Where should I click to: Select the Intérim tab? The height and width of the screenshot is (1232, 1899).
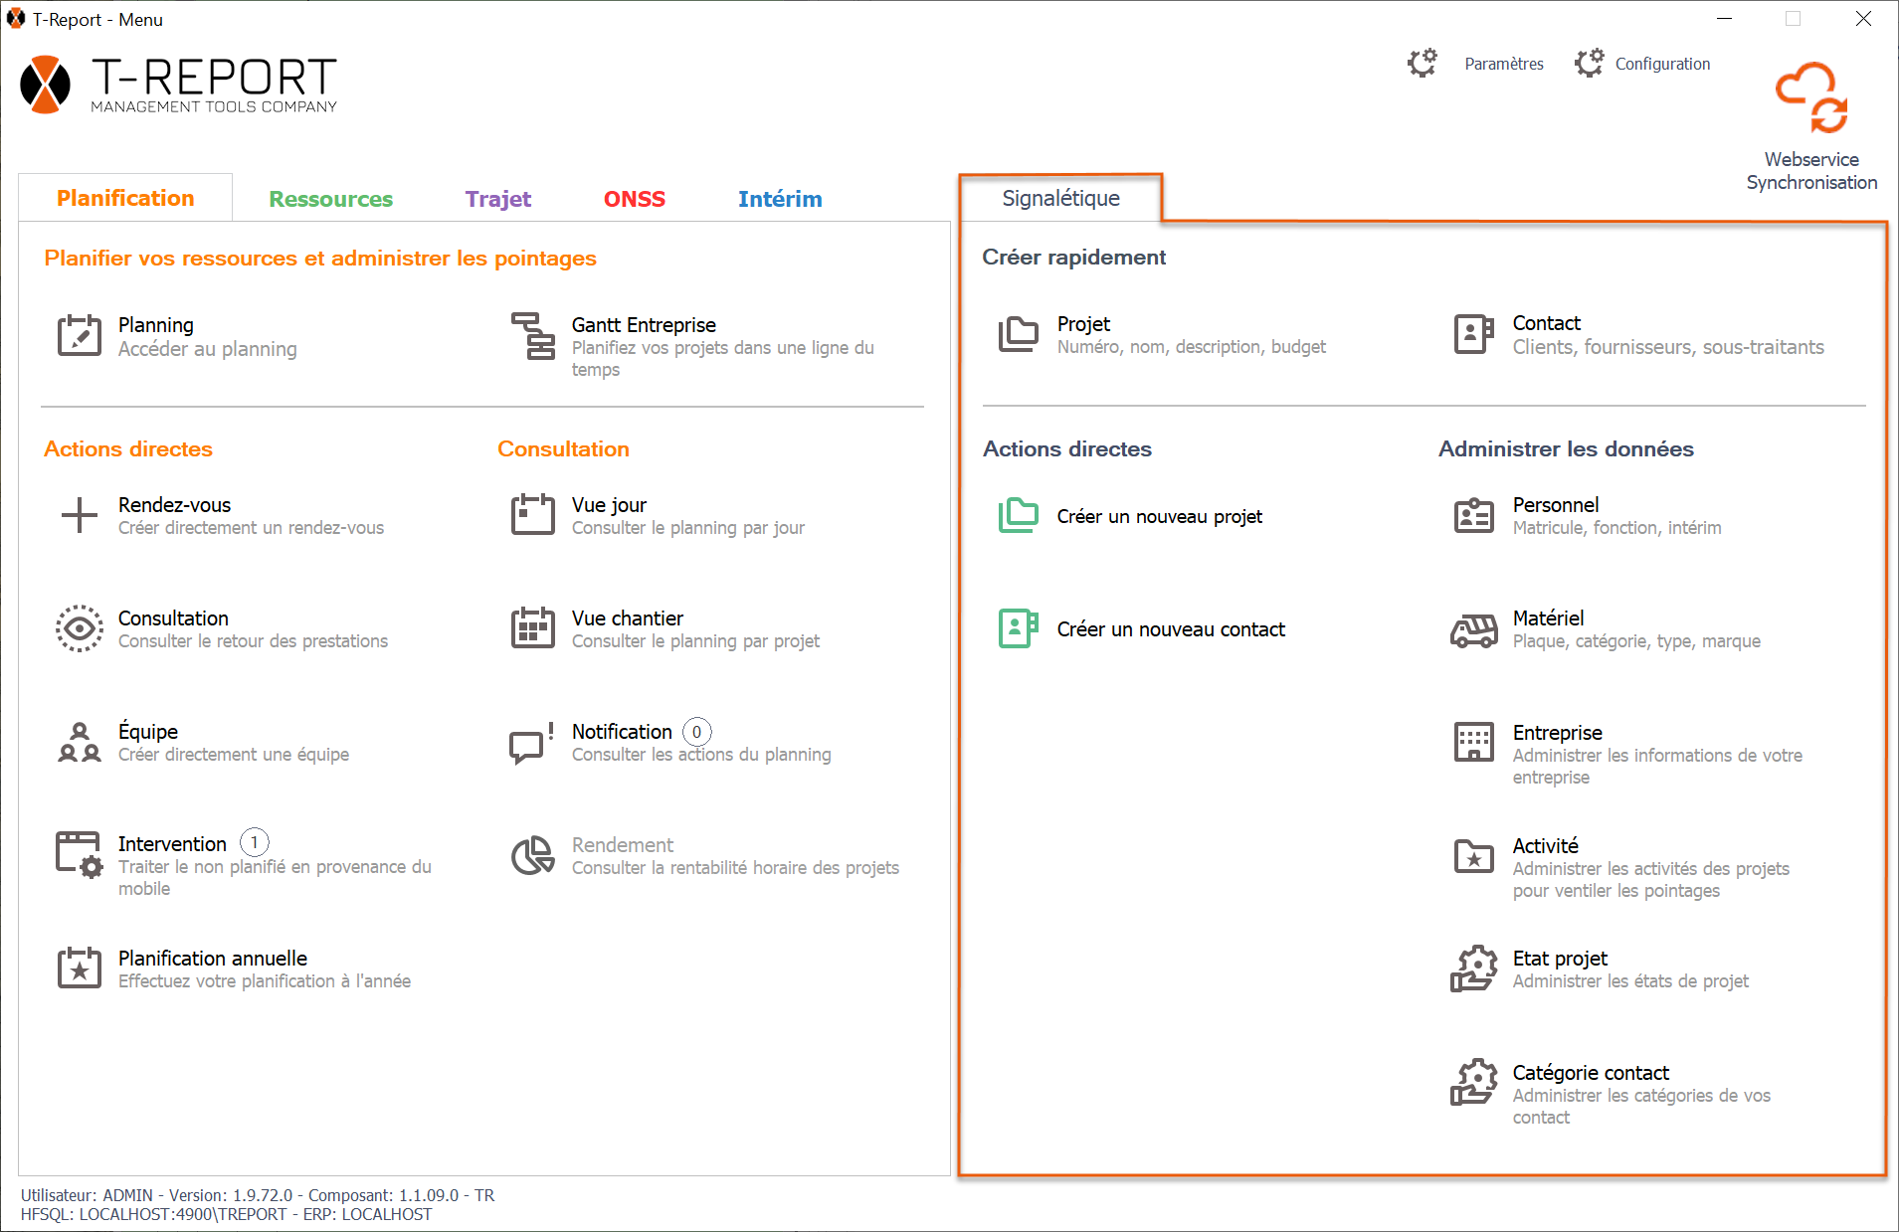[x=779, y=199]
